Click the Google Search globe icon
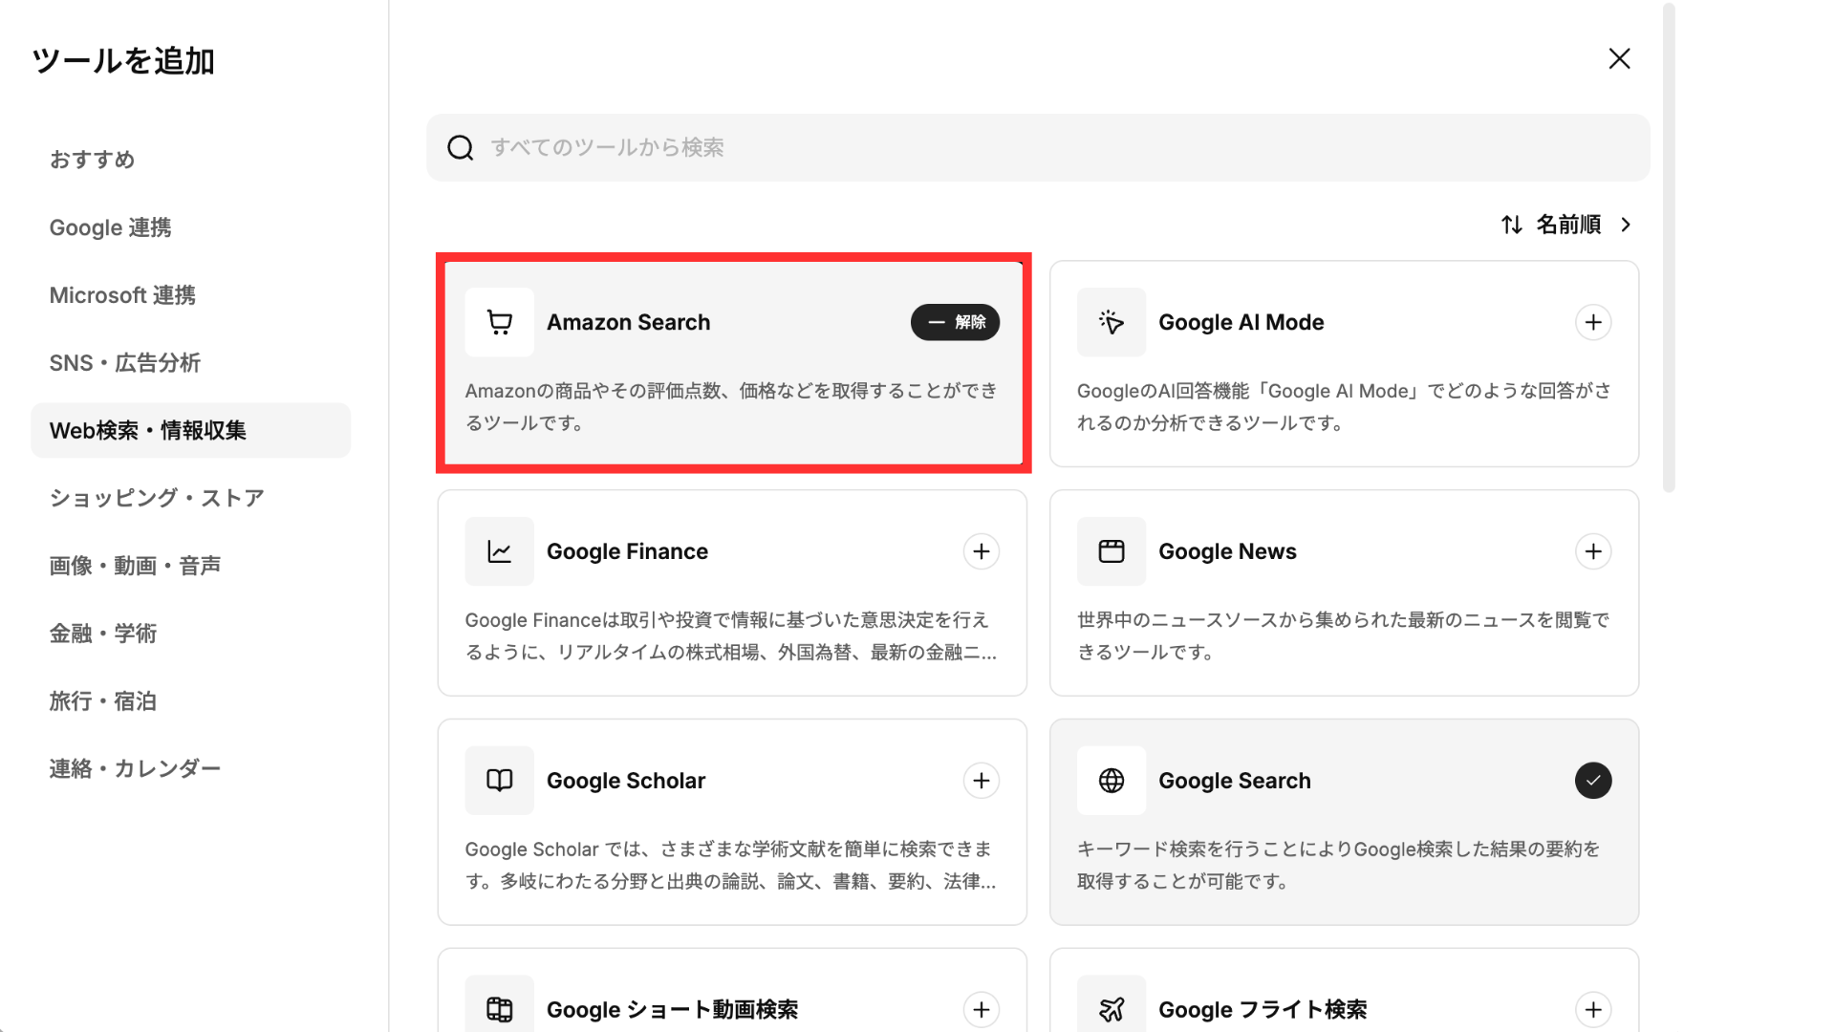This screenshot has height=1032, width=1835. pyautogui.click(x=1111, y=781)
